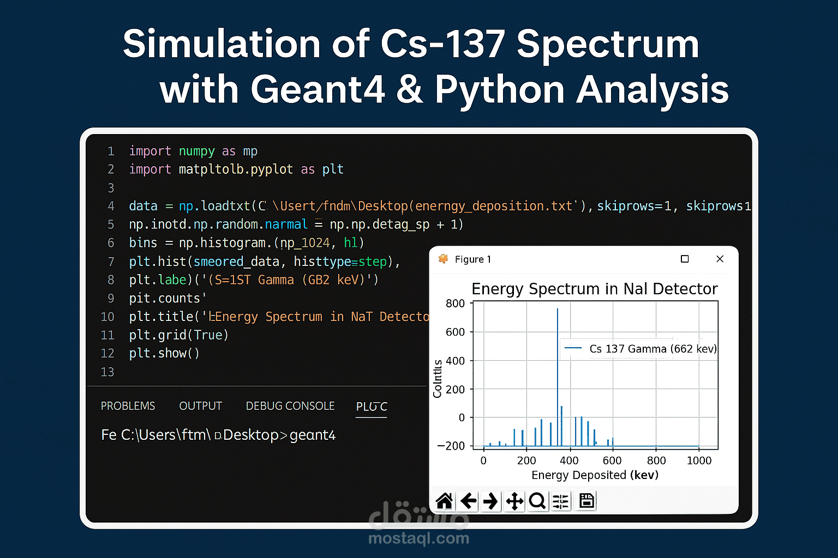
Task: Click the 'Energy Deposited (kev)' axis label
Action: 595,475
